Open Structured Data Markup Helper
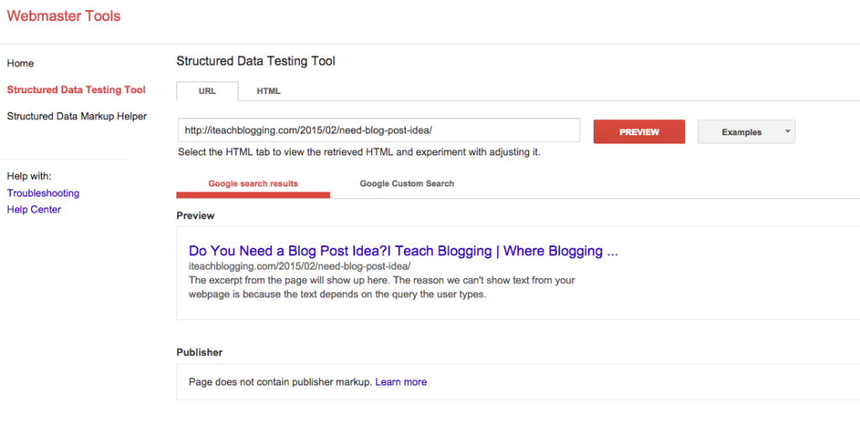This screenshot has width=860, height=425. click(x=76, y=117)
